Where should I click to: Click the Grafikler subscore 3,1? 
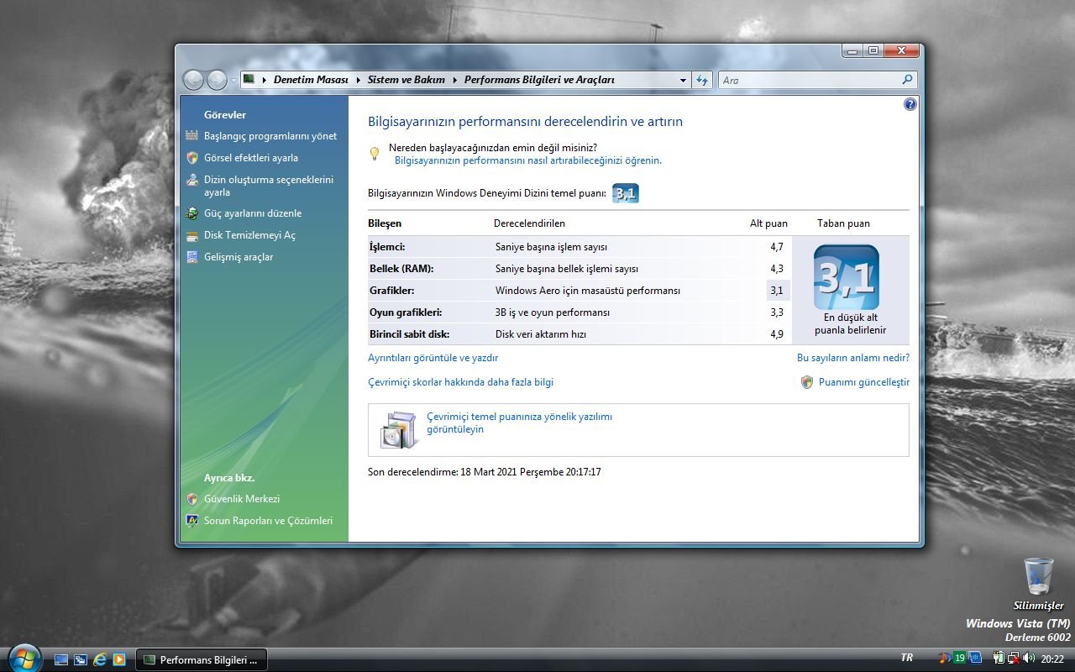click(777, 291)
